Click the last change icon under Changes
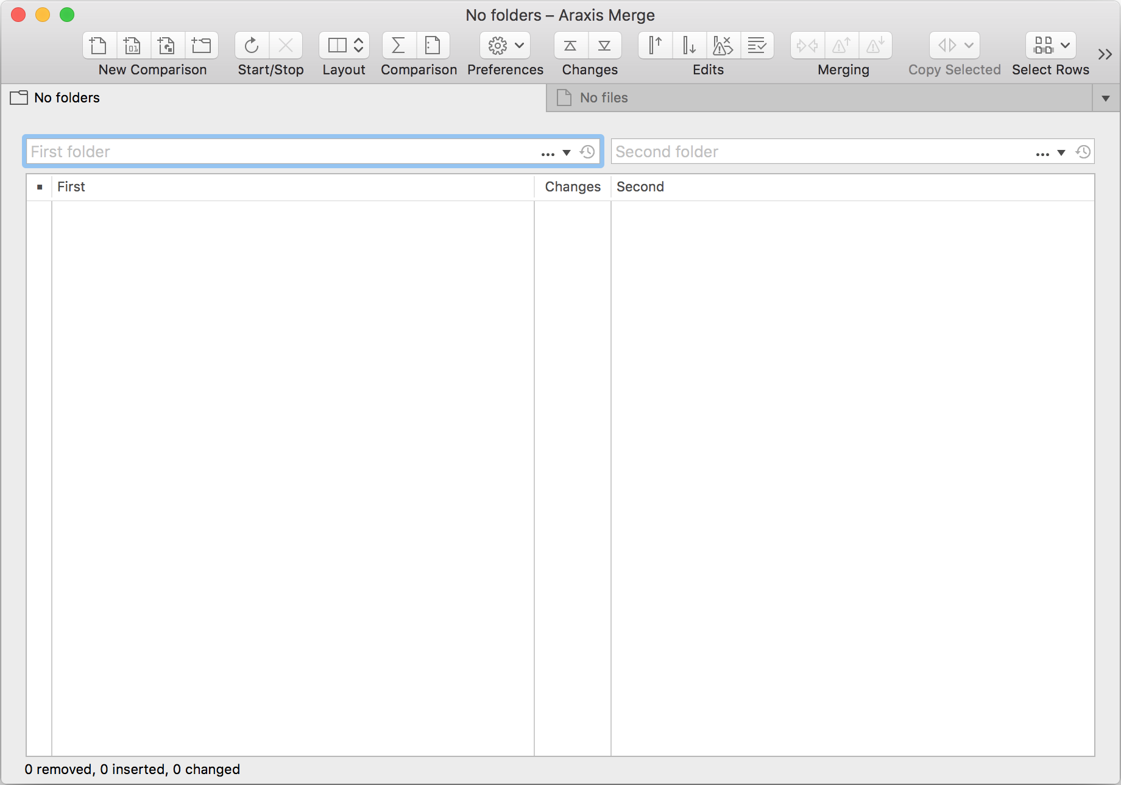 [604, 45]
